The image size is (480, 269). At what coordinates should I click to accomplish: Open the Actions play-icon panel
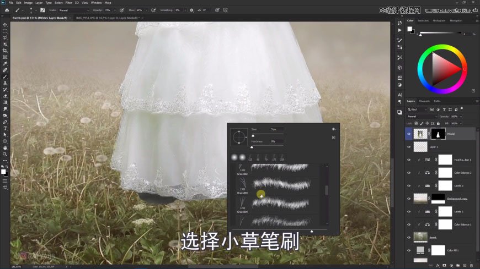(x=399, y=30)
